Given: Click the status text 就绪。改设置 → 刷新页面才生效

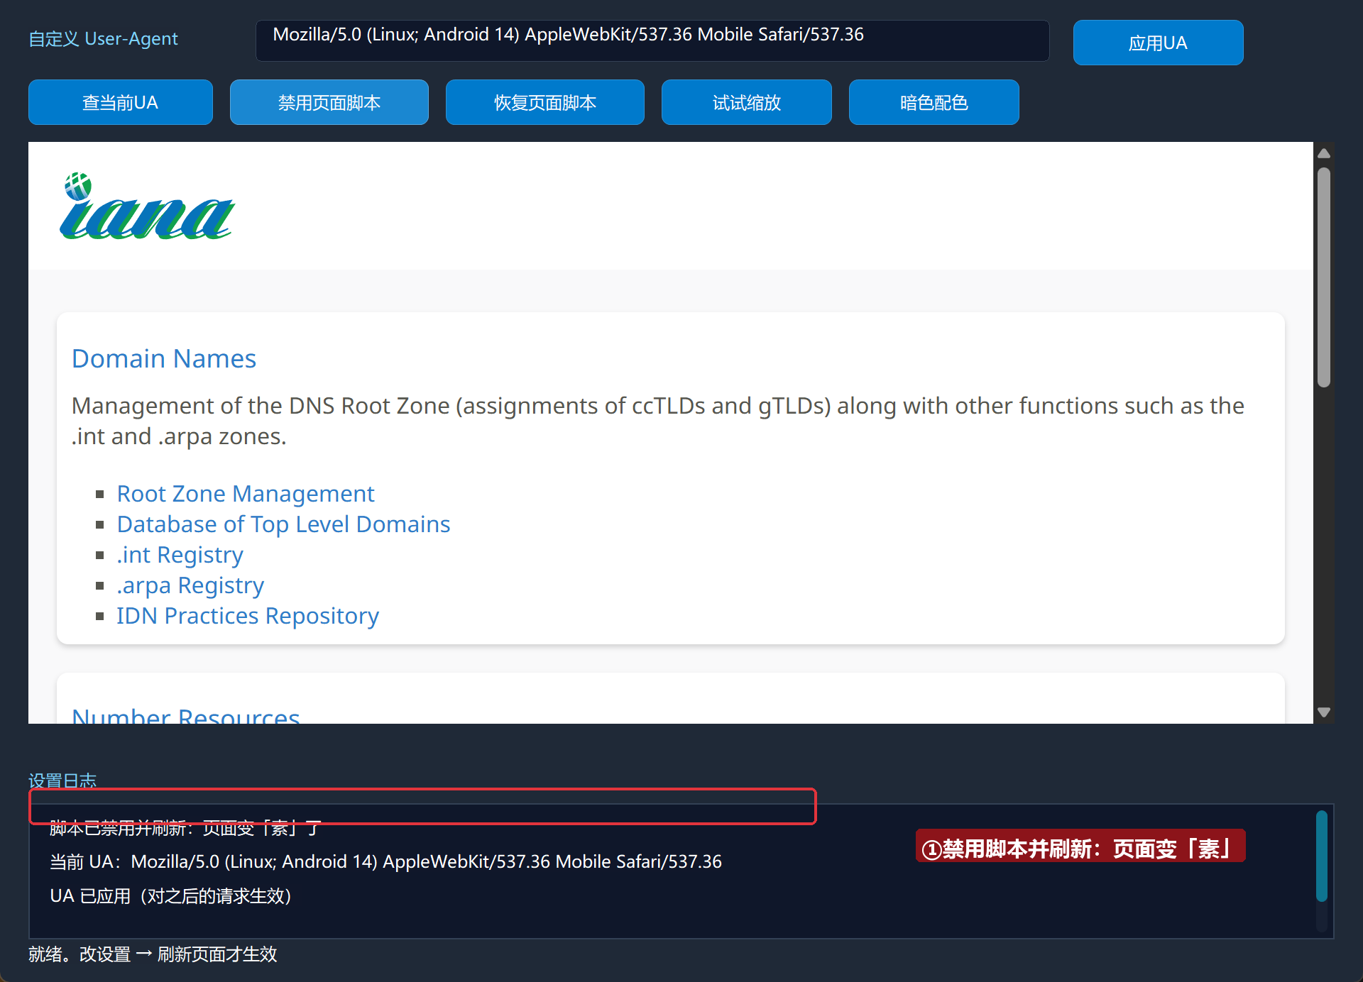Looking at the screenshot, I should coord(153,954).
